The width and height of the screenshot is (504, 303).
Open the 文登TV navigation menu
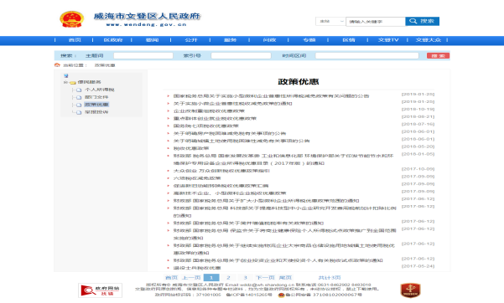388,40
